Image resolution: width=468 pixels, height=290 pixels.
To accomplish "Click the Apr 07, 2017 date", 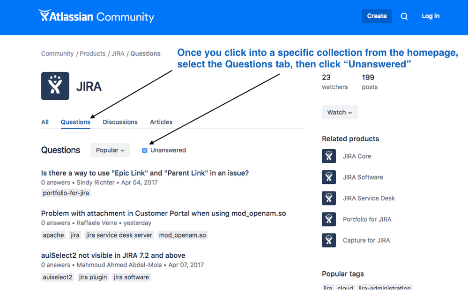I will tap(186, 265).
